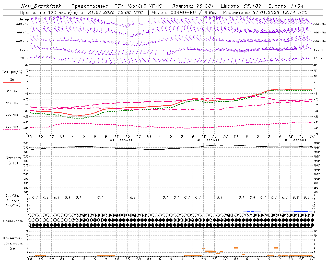Viewport: 327px width, 261px height.
Task: Click the "850 гПа" temperature legend entry
Action: [x=12, y=103]
